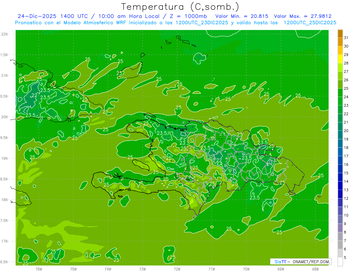
Task: Click the legend scale value 8
Action: pos(345,232)
